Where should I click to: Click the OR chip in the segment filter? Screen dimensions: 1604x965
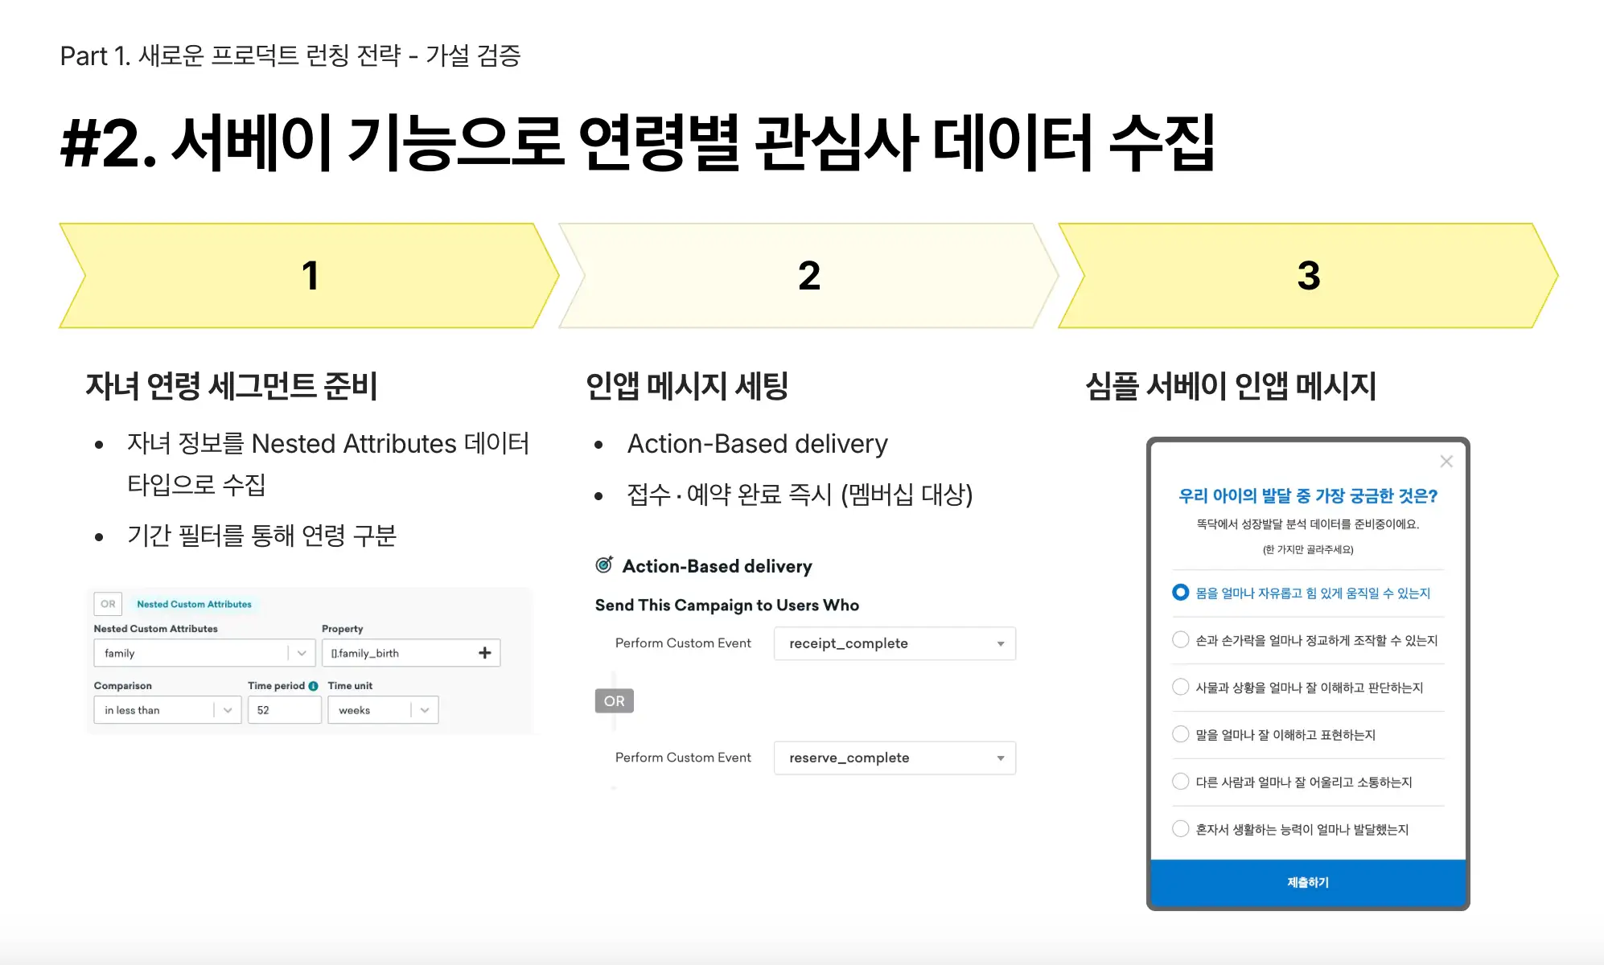pyautogui.click(x=108, y=603)
